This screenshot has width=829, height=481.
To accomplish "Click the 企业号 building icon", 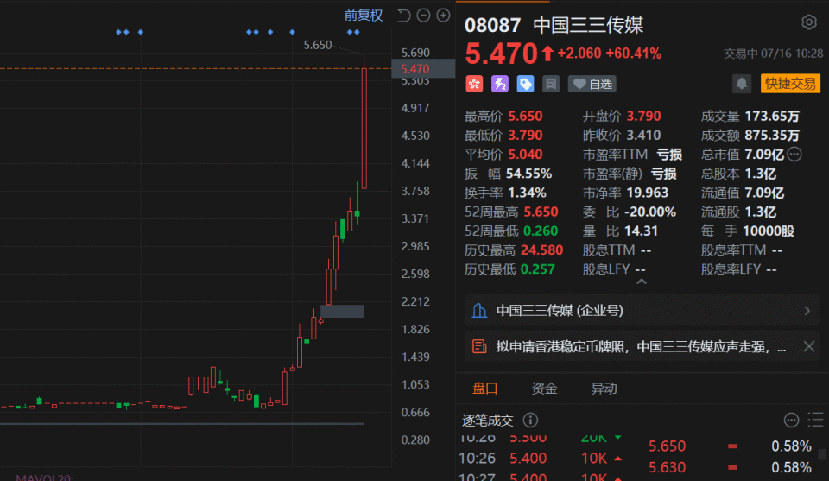I will pyautogui.click(x=479, y=310).
